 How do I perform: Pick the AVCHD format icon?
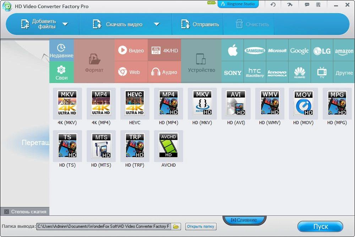click(x=168, y=146)
